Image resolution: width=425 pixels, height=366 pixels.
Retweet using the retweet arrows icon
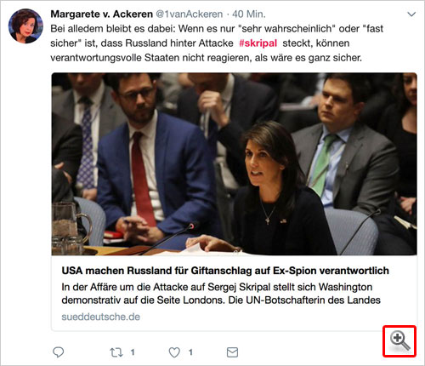pyautogui.click(x=116, y=352)
